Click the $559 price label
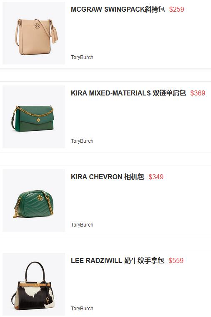Screen dimensions: 211x317 coord(176,260)
